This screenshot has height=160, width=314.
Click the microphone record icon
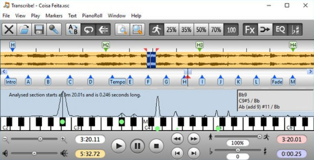(x=54, y=30)
